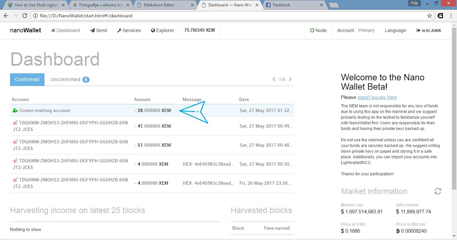Click the nanoWallet logo

coord(26,30)
